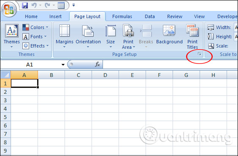Select row 3 header

(5, 100)
